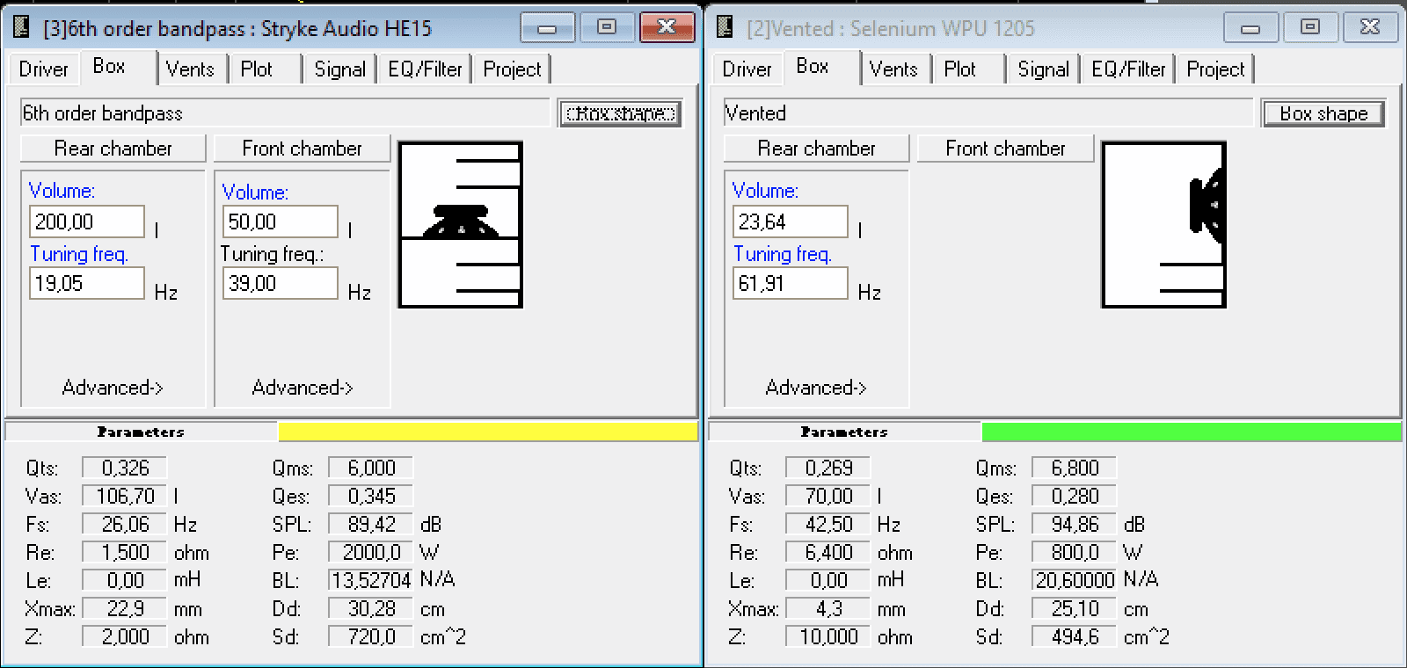Open EQ/Filter tab in the Stryke Audio window
The width and height of the screenshot is (1407, 668).
pyautogui.click(x=425, y=69)
